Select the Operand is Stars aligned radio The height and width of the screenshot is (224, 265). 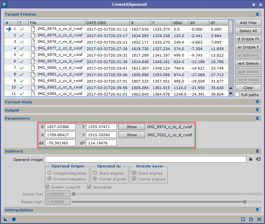(x=95, y=173)
